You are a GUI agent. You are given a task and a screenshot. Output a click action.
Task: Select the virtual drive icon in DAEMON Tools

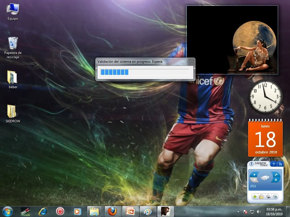click(x=265, y=177)
